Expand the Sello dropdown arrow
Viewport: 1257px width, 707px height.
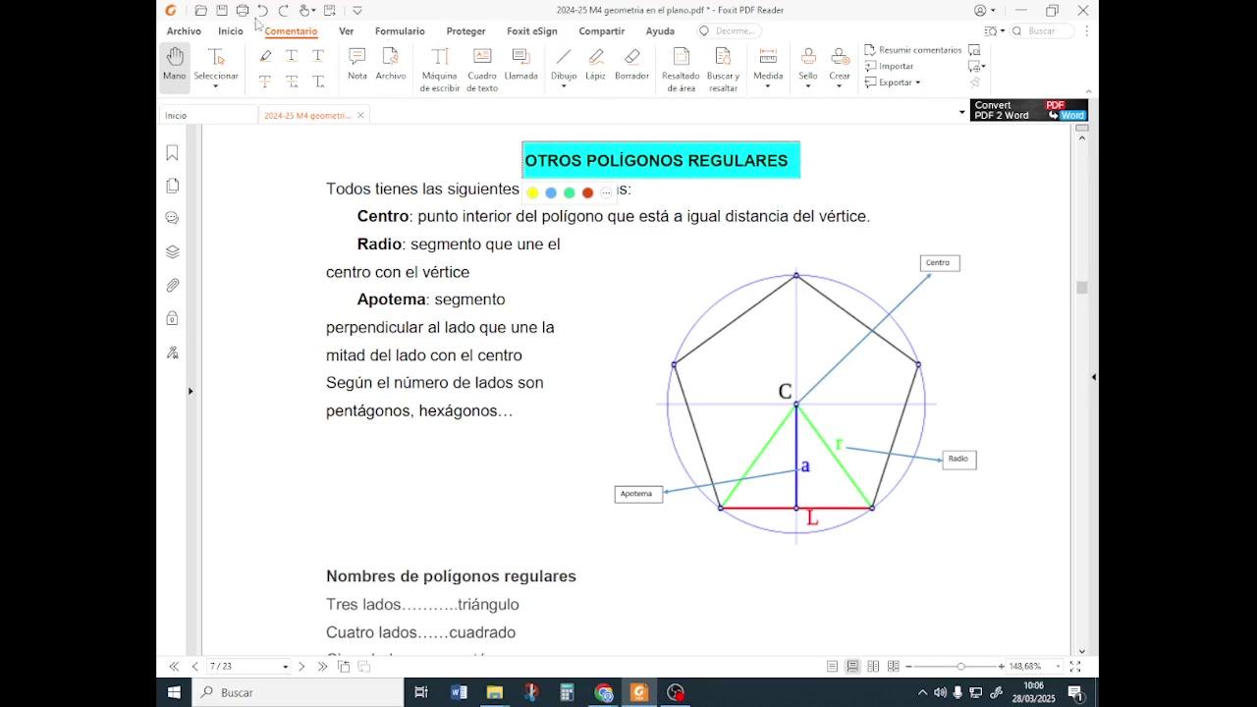[x=808, y=86]
